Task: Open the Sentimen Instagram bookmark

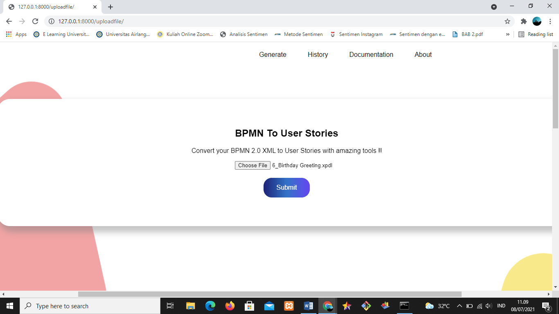Action: pos(356,34)
